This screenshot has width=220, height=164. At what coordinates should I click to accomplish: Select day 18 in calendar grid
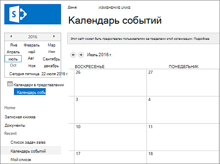click(183, 157)
